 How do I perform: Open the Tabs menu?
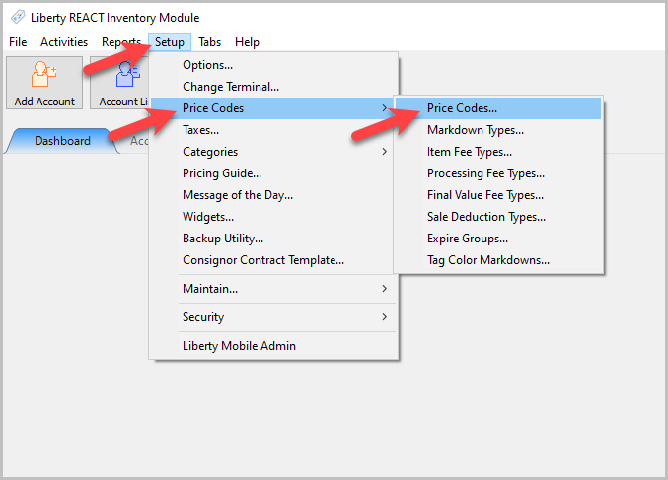[209, 42]
